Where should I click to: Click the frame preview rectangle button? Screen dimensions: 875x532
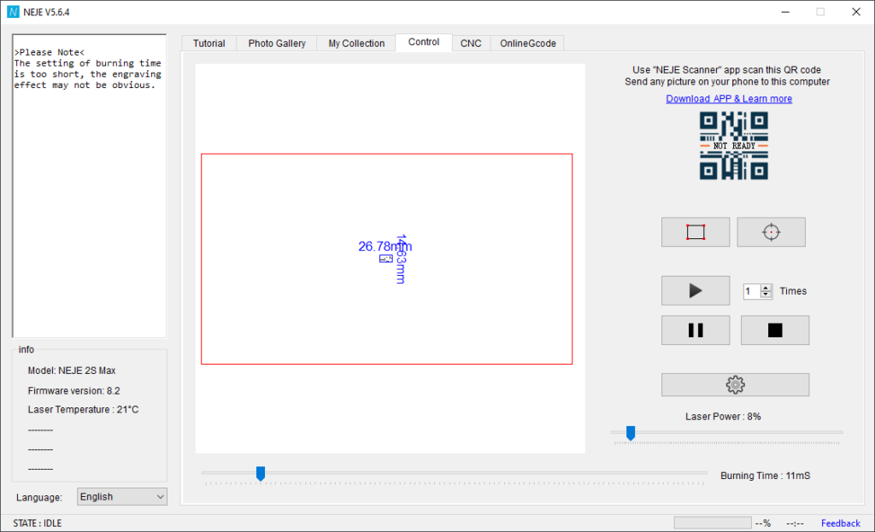tap(696, 232)
